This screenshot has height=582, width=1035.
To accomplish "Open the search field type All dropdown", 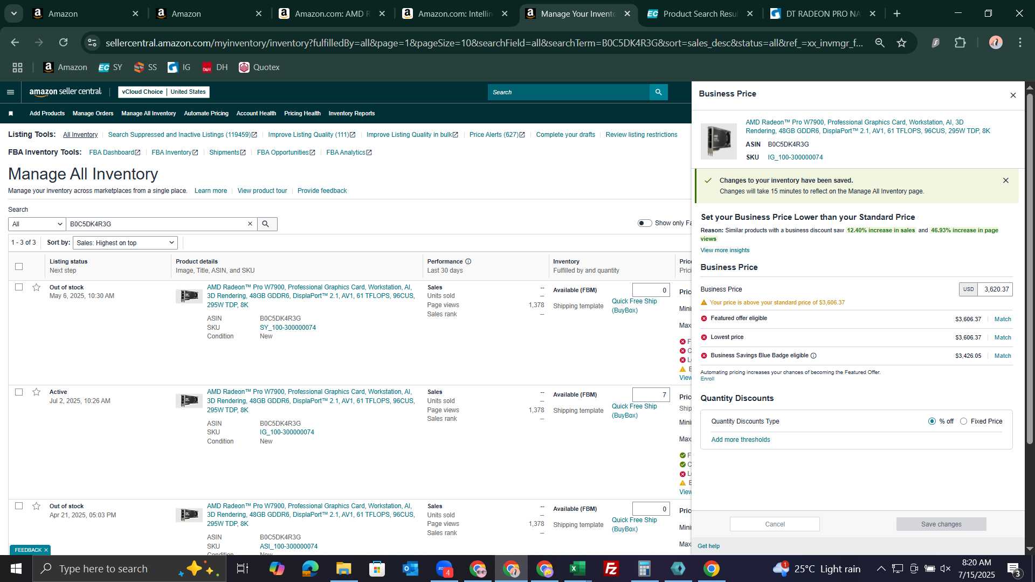I will coord(37,224).
